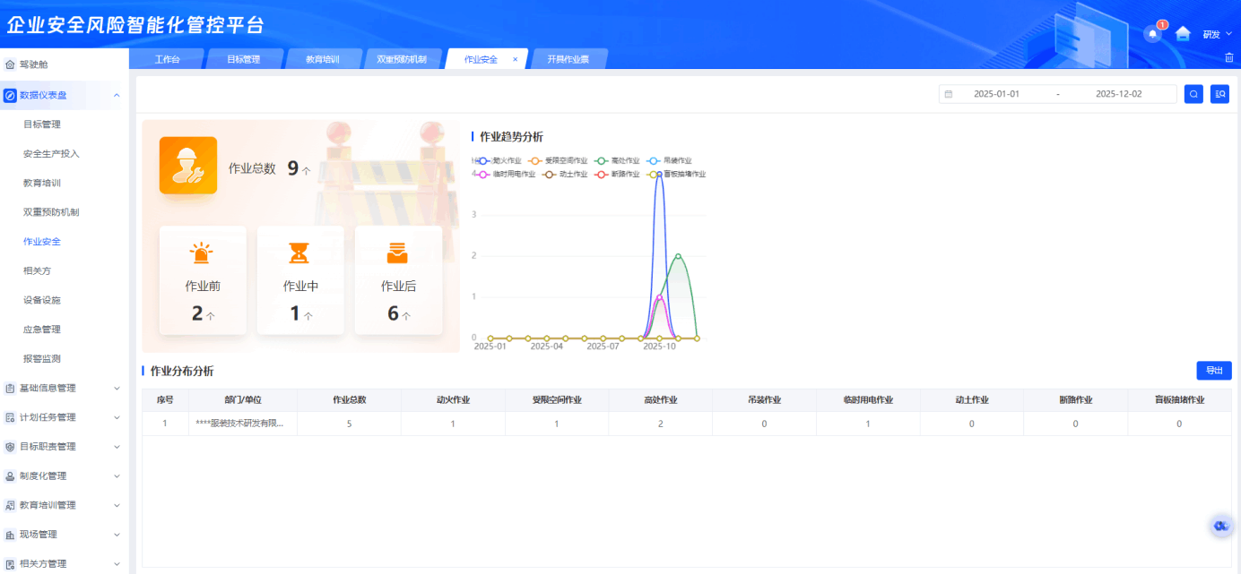Click the advanced filter search icon
1241x574 pixels.
(1219, 93)
